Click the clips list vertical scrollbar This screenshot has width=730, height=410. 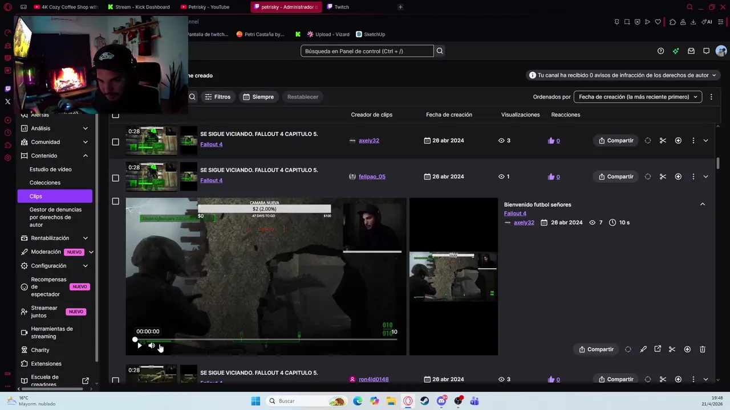click(x=718, y=163)
